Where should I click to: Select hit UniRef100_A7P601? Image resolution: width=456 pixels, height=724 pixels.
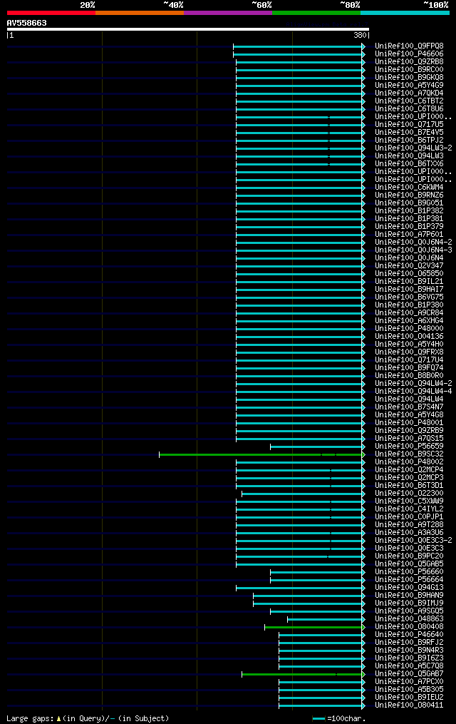tap(409, 235)
